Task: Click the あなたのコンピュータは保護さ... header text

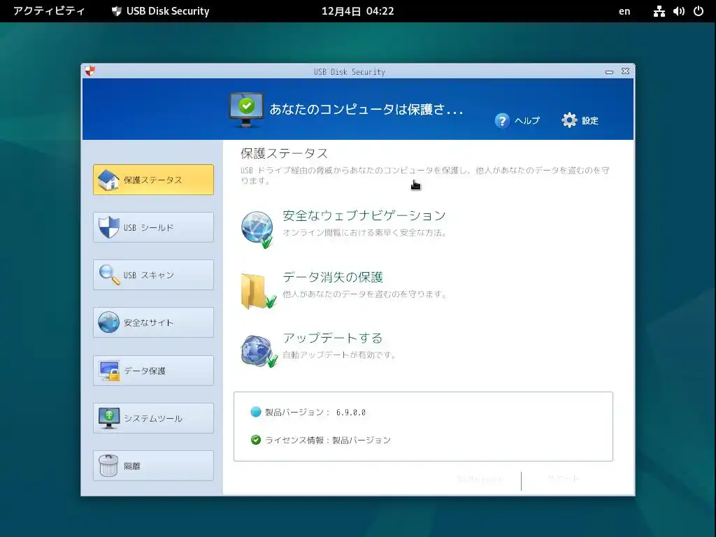Action: (x=366, y=109)
